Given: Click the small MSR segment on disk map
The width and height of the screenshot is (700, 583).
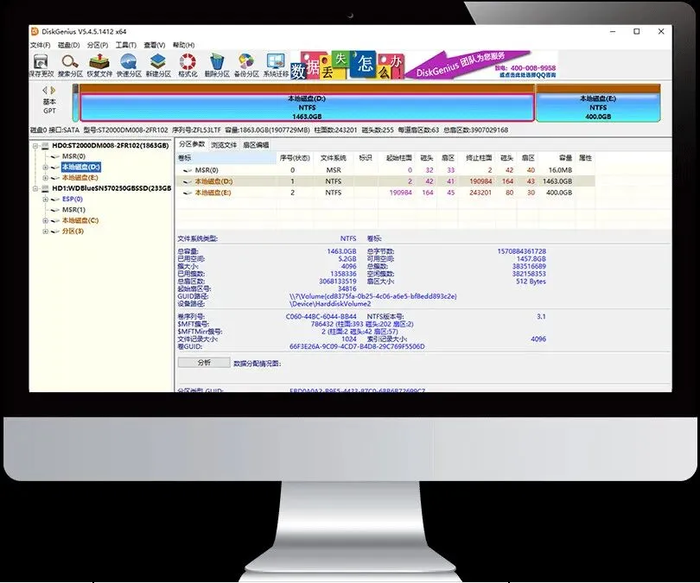Looking at the screenshot, I should point(75,104).
